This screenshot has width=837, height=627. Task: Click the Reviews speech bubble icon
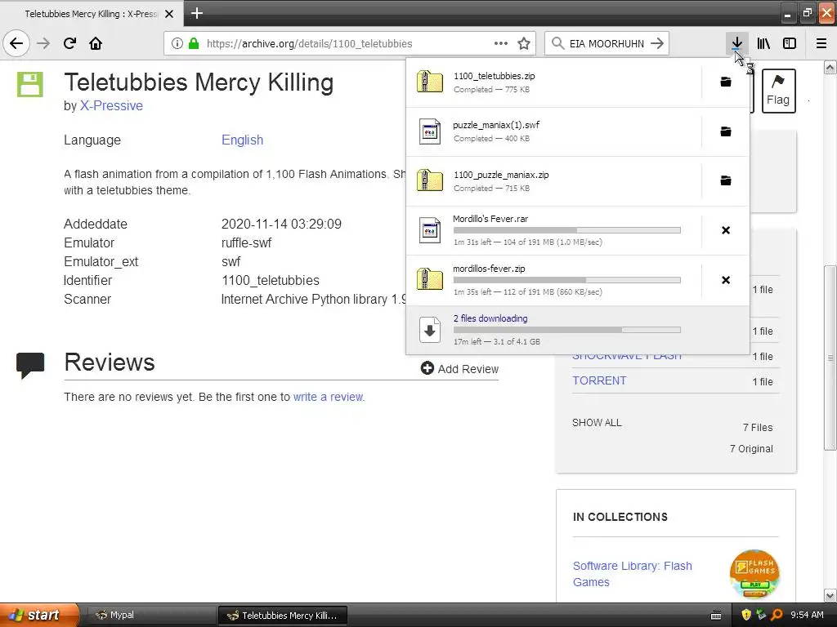30,365
